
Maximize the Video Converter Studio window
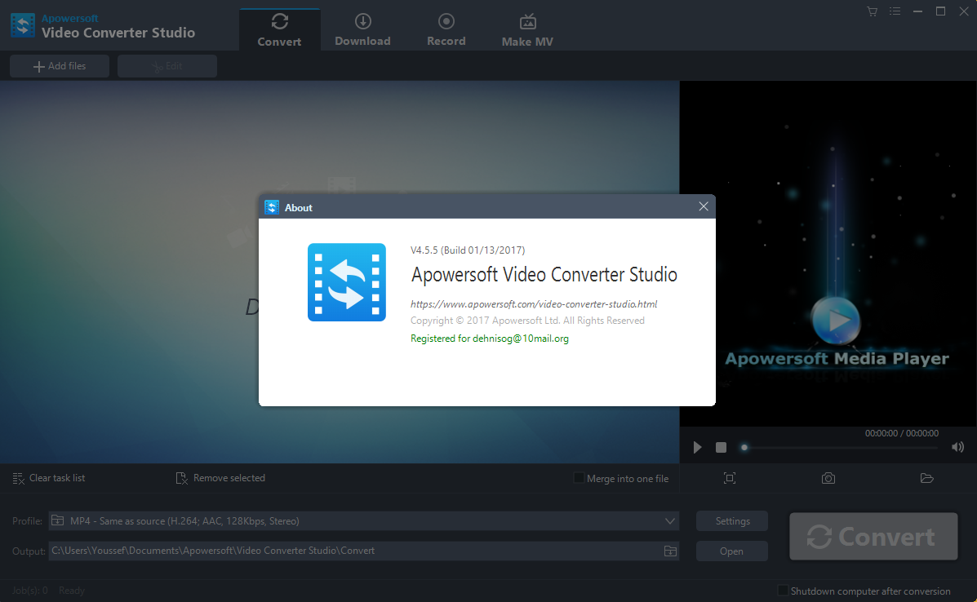point(941,11)
